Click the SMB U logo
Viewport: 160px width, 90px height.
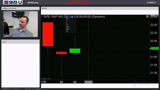click(x=13, y=2)
